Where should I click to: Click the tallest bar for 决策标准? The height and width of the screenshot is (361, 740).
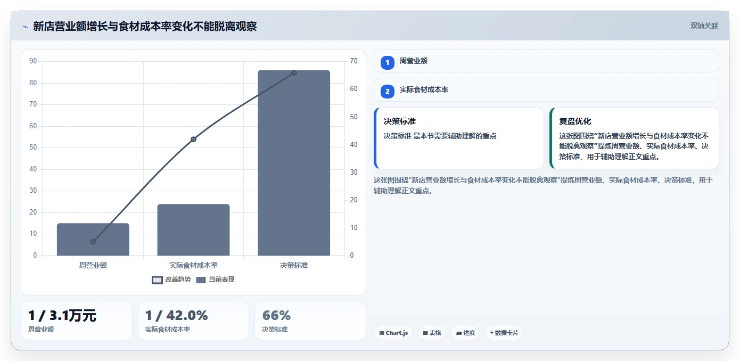(294, 163)
